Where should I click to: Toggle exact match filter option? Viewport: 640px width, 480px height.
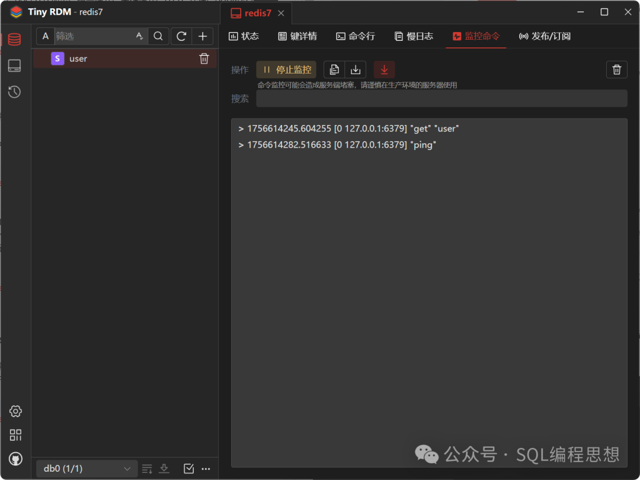click(140, 36)
